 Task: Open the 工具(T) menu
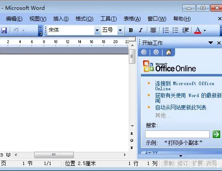(x=108, y=19)
